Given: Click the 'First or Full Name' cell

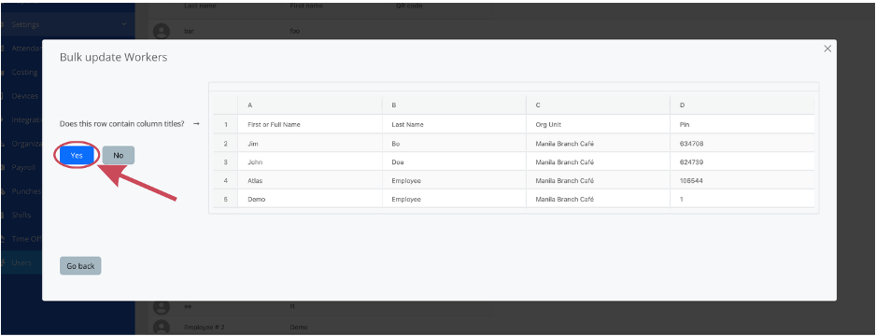Looking at the screenshot, I should (310, 124).
